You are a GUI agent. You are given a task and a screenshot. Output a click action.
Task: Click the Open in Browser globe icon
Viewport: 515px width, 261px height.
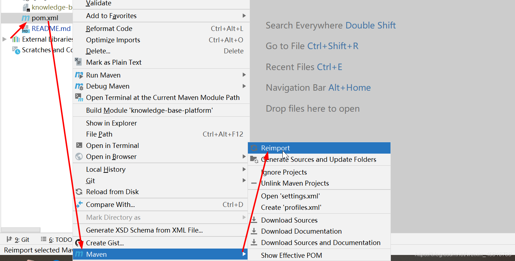coord(79,156)
